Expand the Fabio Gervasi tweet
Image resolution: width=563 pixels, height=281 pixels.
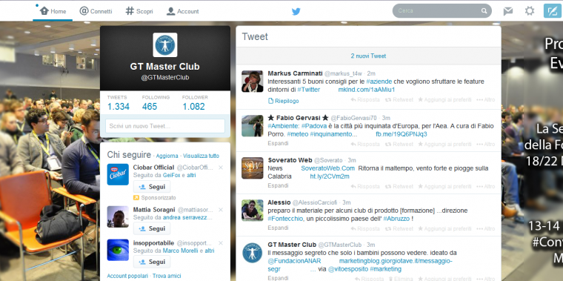278,143
